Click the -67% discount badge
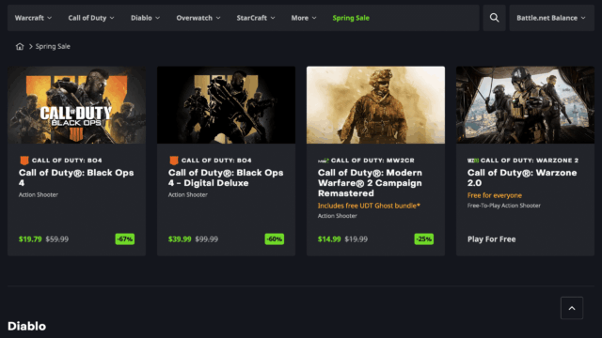The width and height of the screenshot is (602, 338). point(125,239)
